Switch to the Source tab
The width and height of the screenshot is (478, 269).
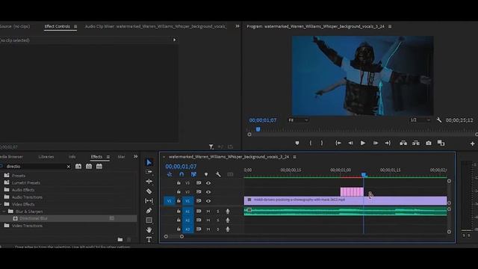pyautogui.click(x=15, y=27)
